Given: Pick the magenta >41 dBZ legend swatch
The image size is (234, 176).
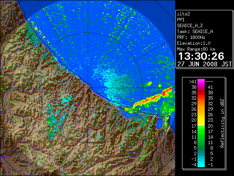Looking at the screenshot, I should pos(201,82).
